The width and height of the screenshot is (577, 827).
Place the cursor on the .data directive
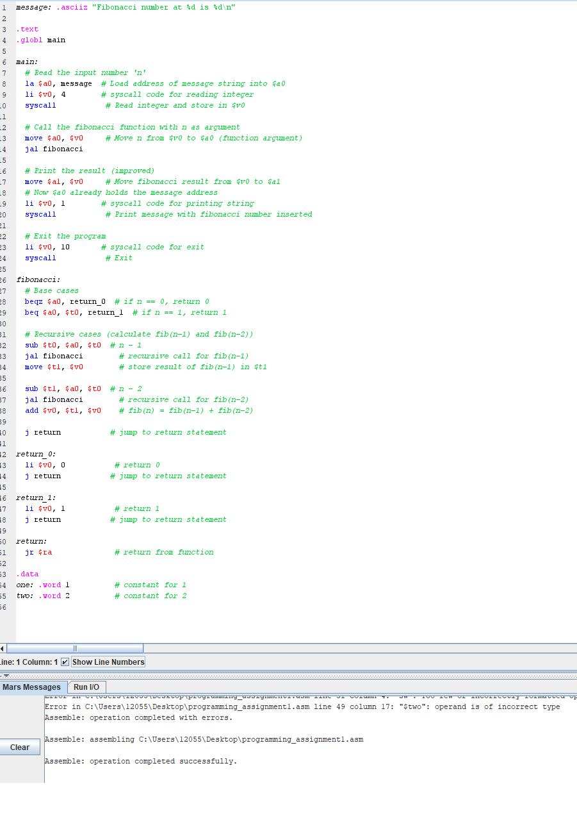click(27, 574)
